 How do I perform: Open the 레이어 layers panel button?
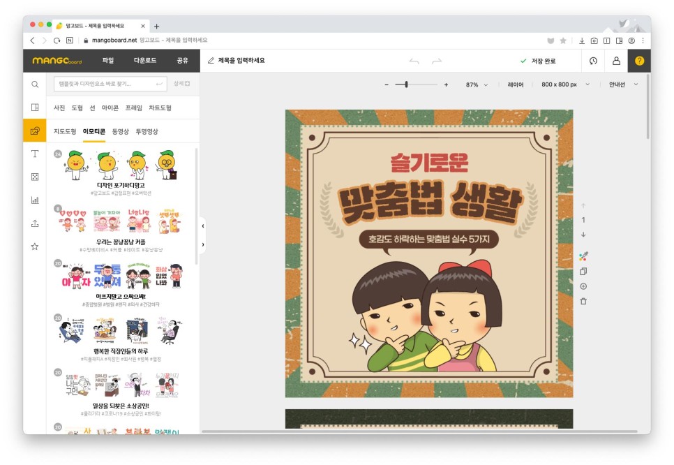(x=515, y=84)
